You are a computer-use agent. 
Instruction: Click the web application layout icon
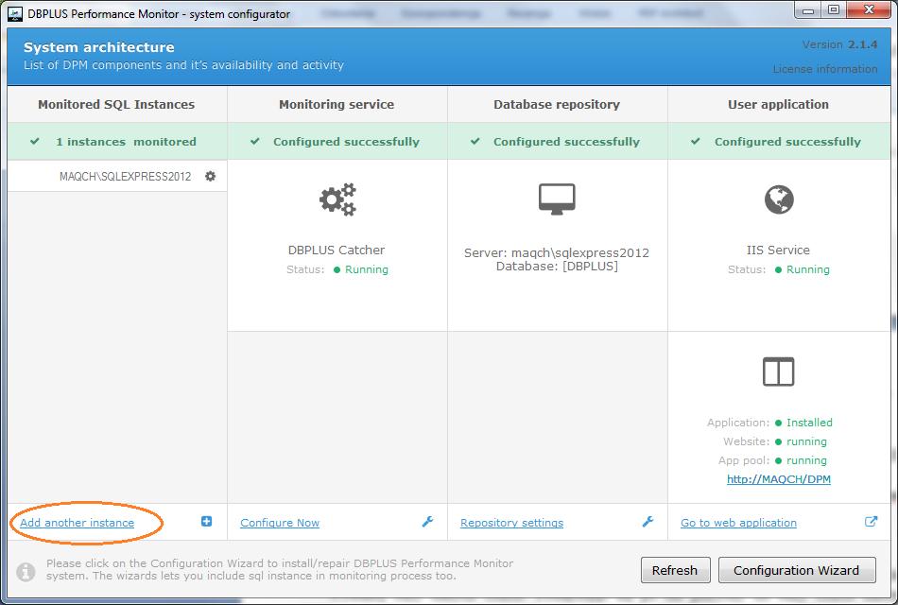click(778, 372)
